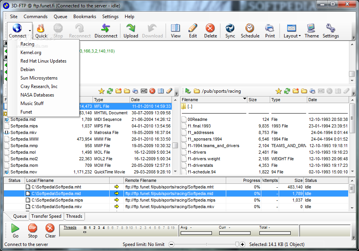The image size is (359, 251).
Task: Open the Site menu
Action: point(14,17)
